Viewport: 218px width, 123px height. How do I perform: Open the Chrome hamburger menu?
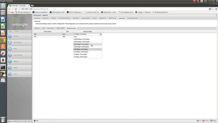[216, 9]
